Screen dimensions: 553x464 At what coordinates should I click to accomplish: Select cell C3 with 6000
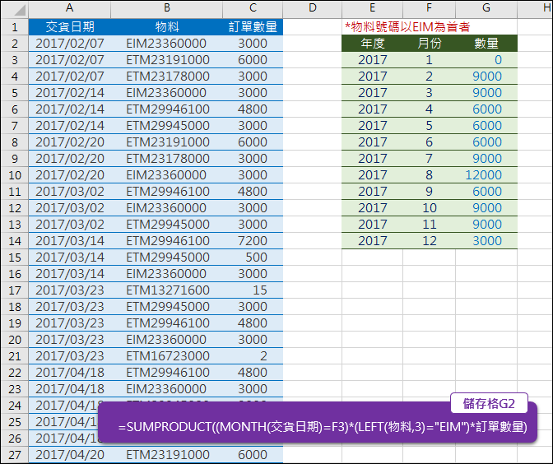coord(253,60)
